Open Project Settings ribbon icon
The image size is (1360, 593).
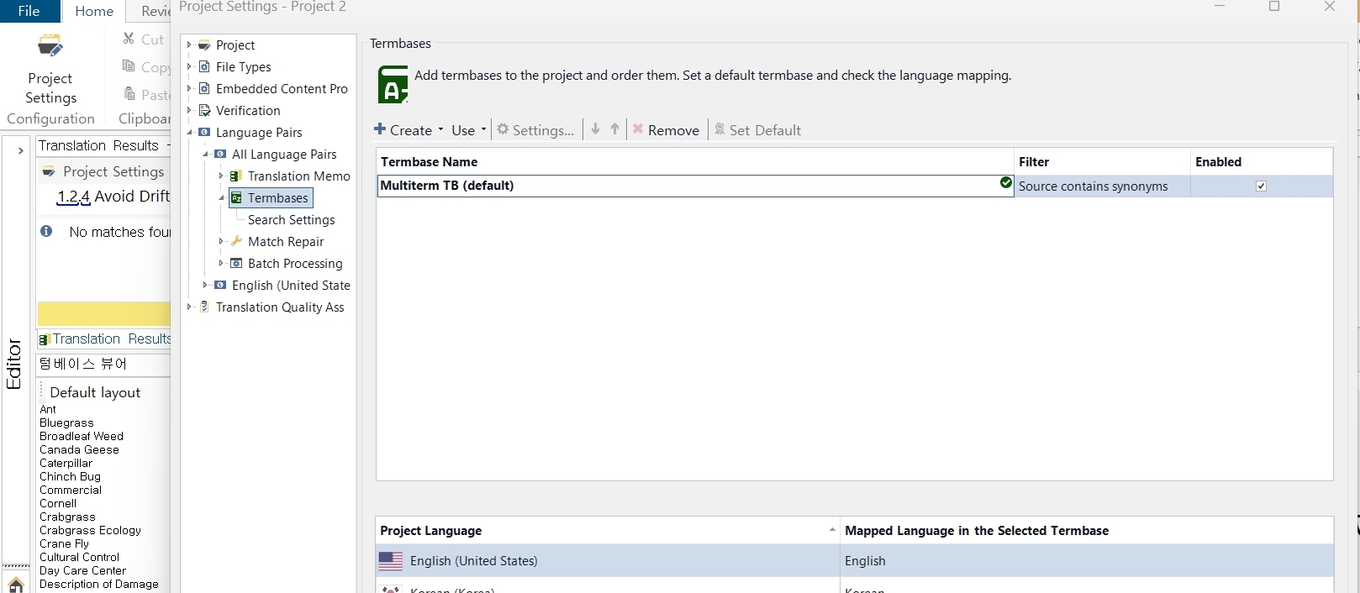click(x=50, y=47)
